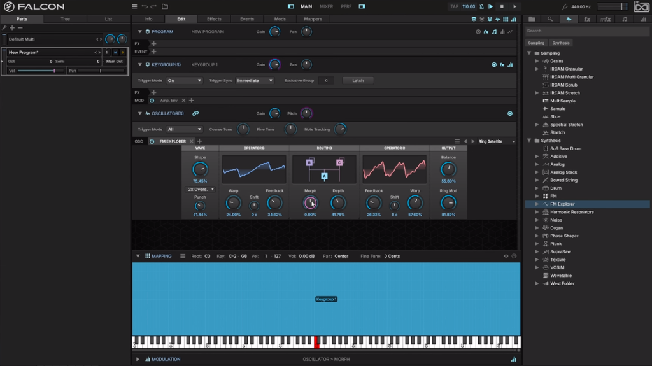Switch to MAIN view
This screenshot has width=652, height=366.
point(306,6)
